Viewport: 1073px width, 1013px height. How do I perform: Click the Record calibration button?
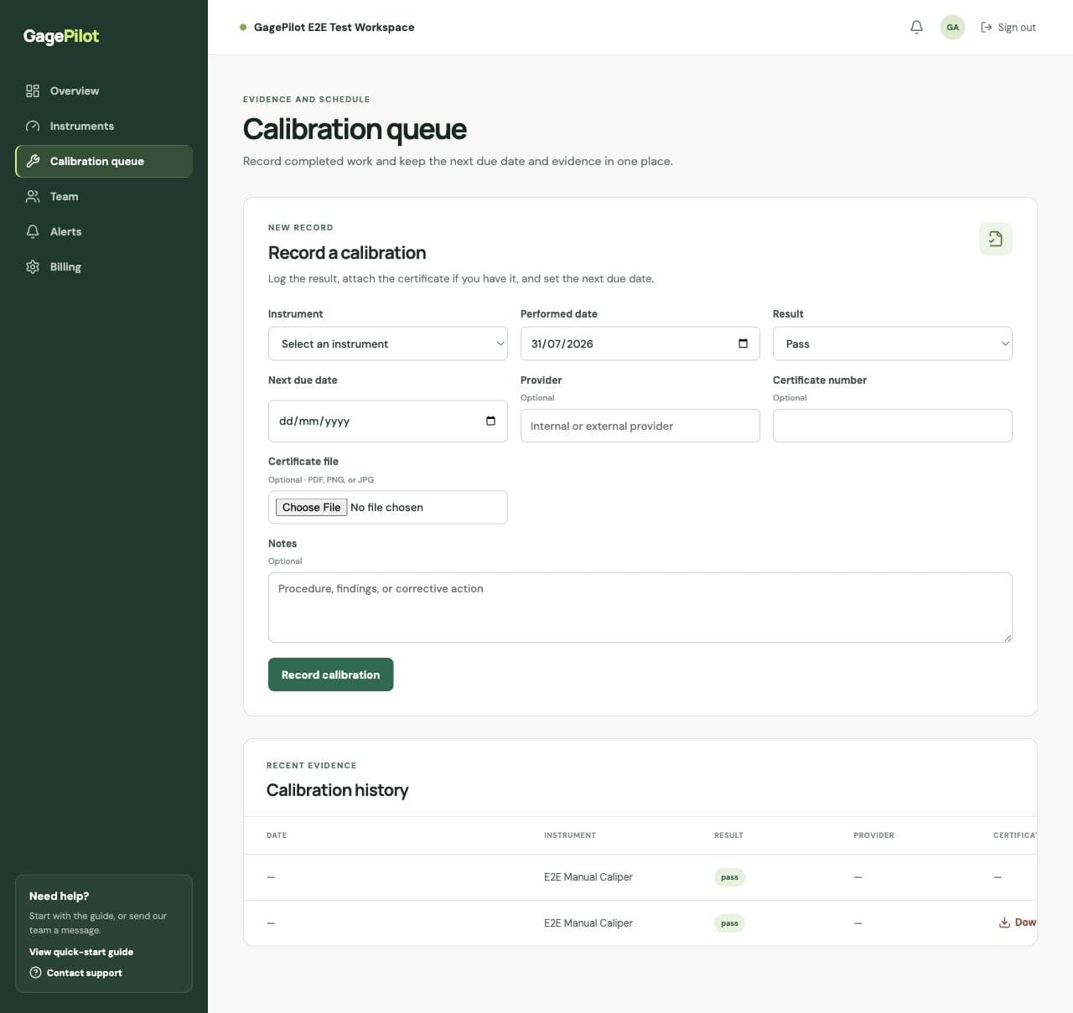(330, 674)
